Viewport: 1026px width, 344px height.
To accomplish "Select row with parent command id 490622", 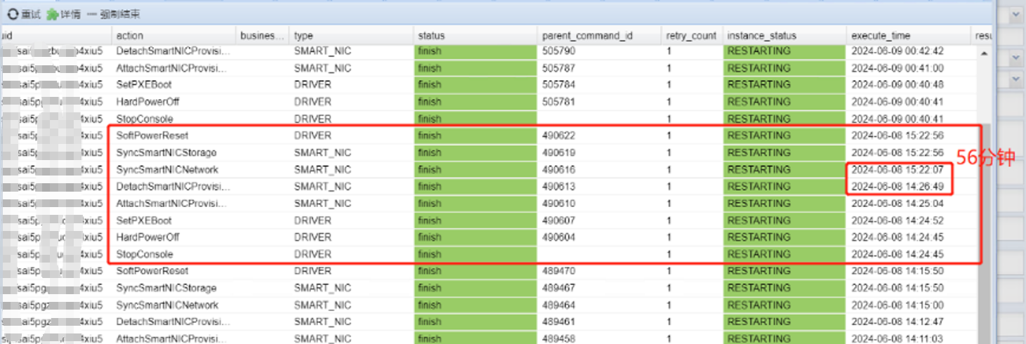I will (558, 135).
